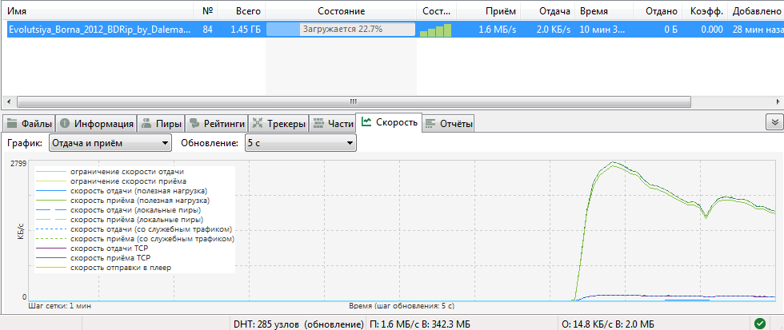This screenshot has width=784, height=330.
Task: Click the horizontal scrollbar left arrow
Action: [x=9, y=101]
